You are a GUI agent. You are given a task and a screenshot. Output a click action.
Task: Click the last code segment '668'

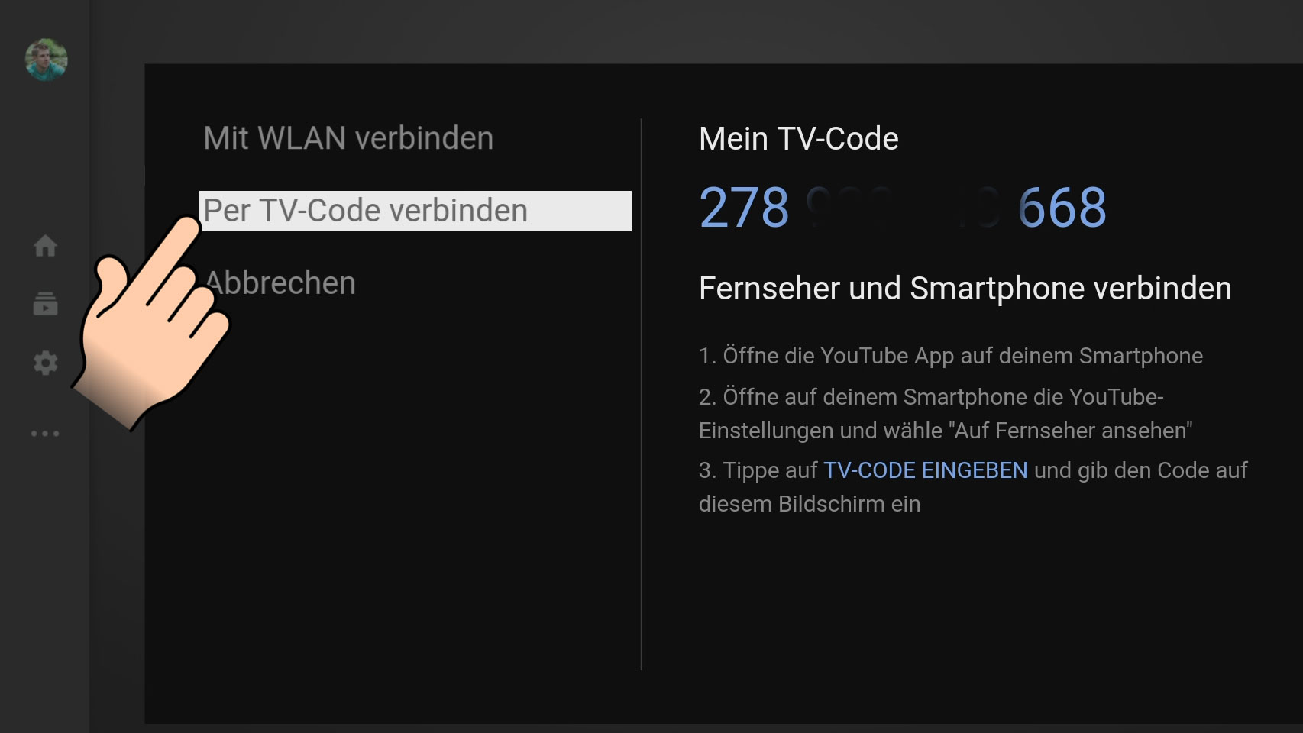[1062, 208]
